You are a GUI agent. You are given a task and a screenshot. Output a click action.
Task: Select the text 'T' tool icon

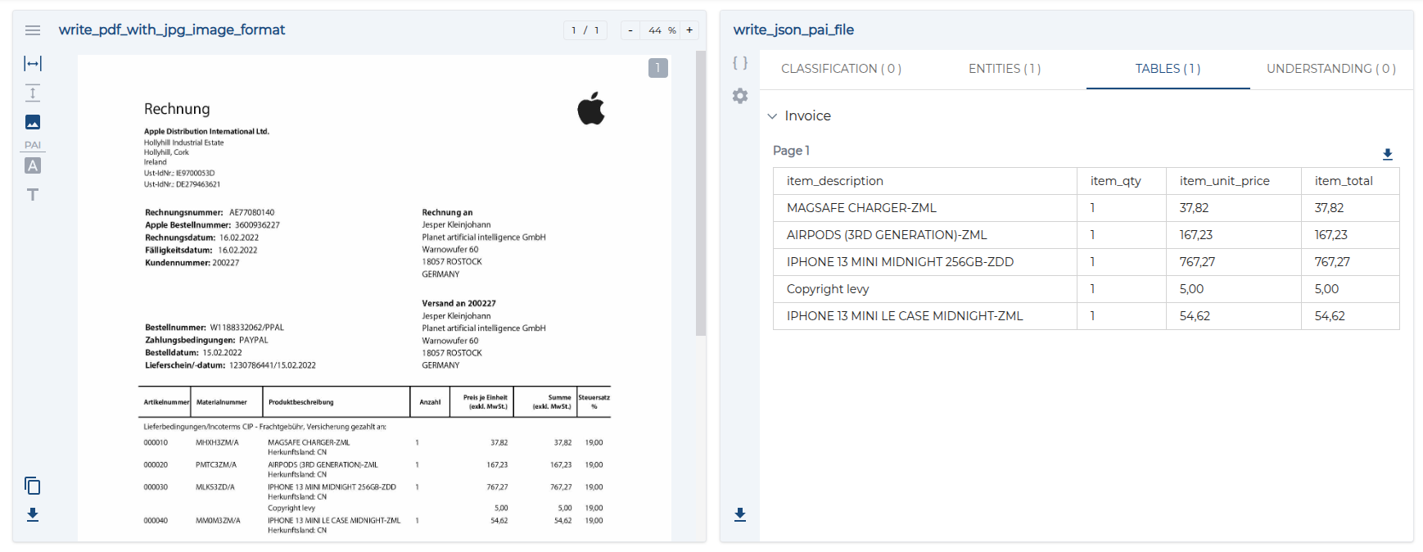[x=33, y=195]
